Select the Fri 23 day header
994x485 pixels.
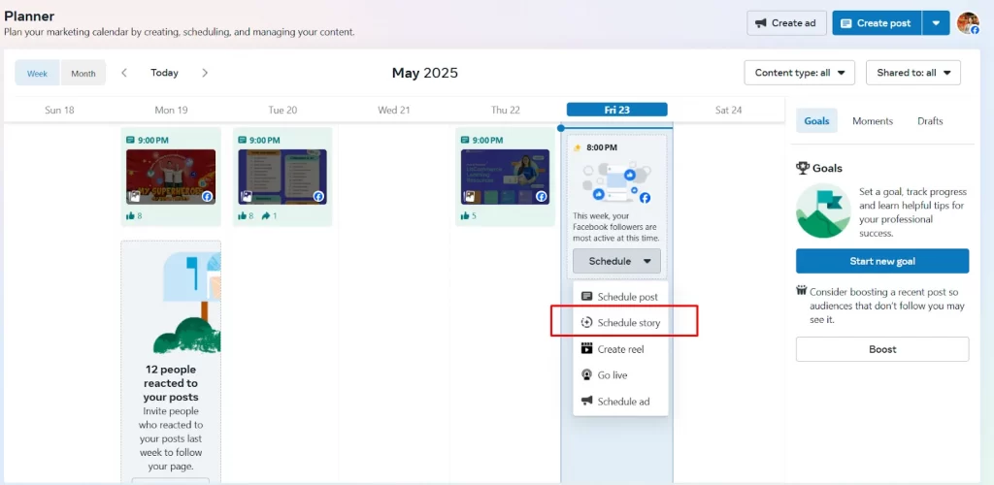pyautogui.click(x=616, y=110)
